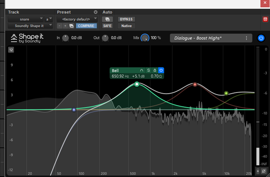Click the SAFE automation button
Image resolution: width=270 pixels, height=177 pixels.
coord(108,26)
